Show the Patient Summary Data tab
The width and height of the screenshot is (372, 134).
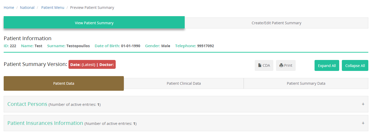[x=306, y=83]
